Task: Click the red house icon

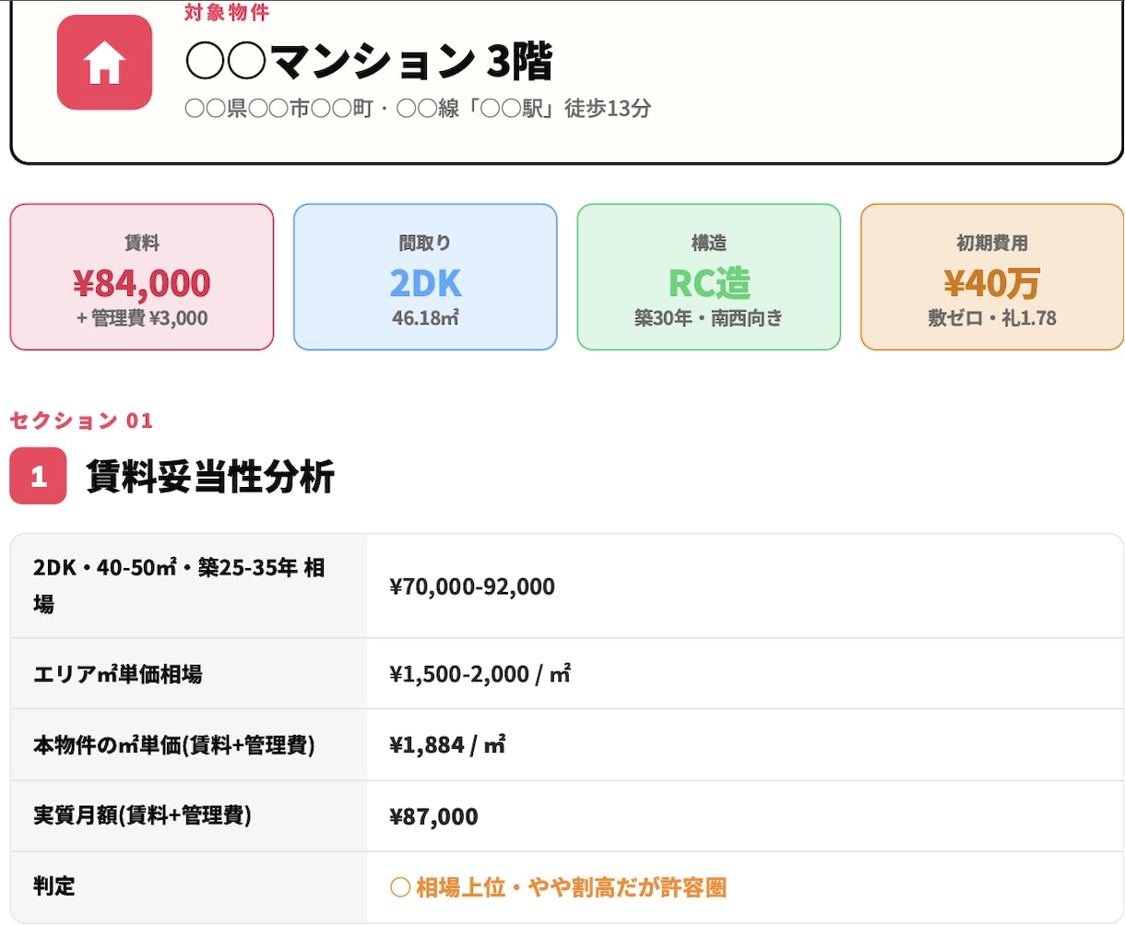Action: [104, 63]
